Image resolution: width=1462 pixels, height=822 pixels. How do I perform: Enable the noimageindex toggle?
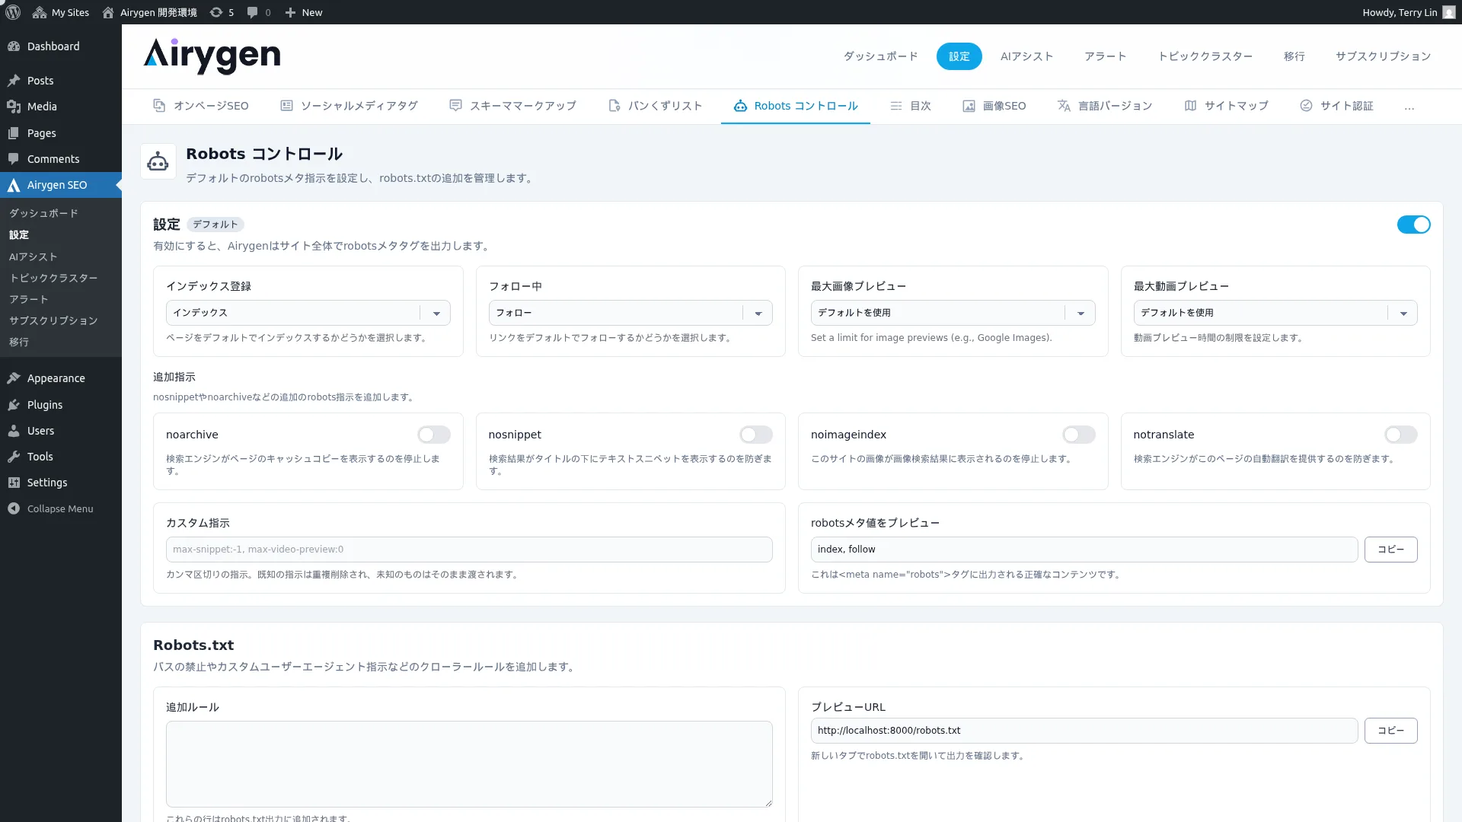click(x=1079, y=435)
